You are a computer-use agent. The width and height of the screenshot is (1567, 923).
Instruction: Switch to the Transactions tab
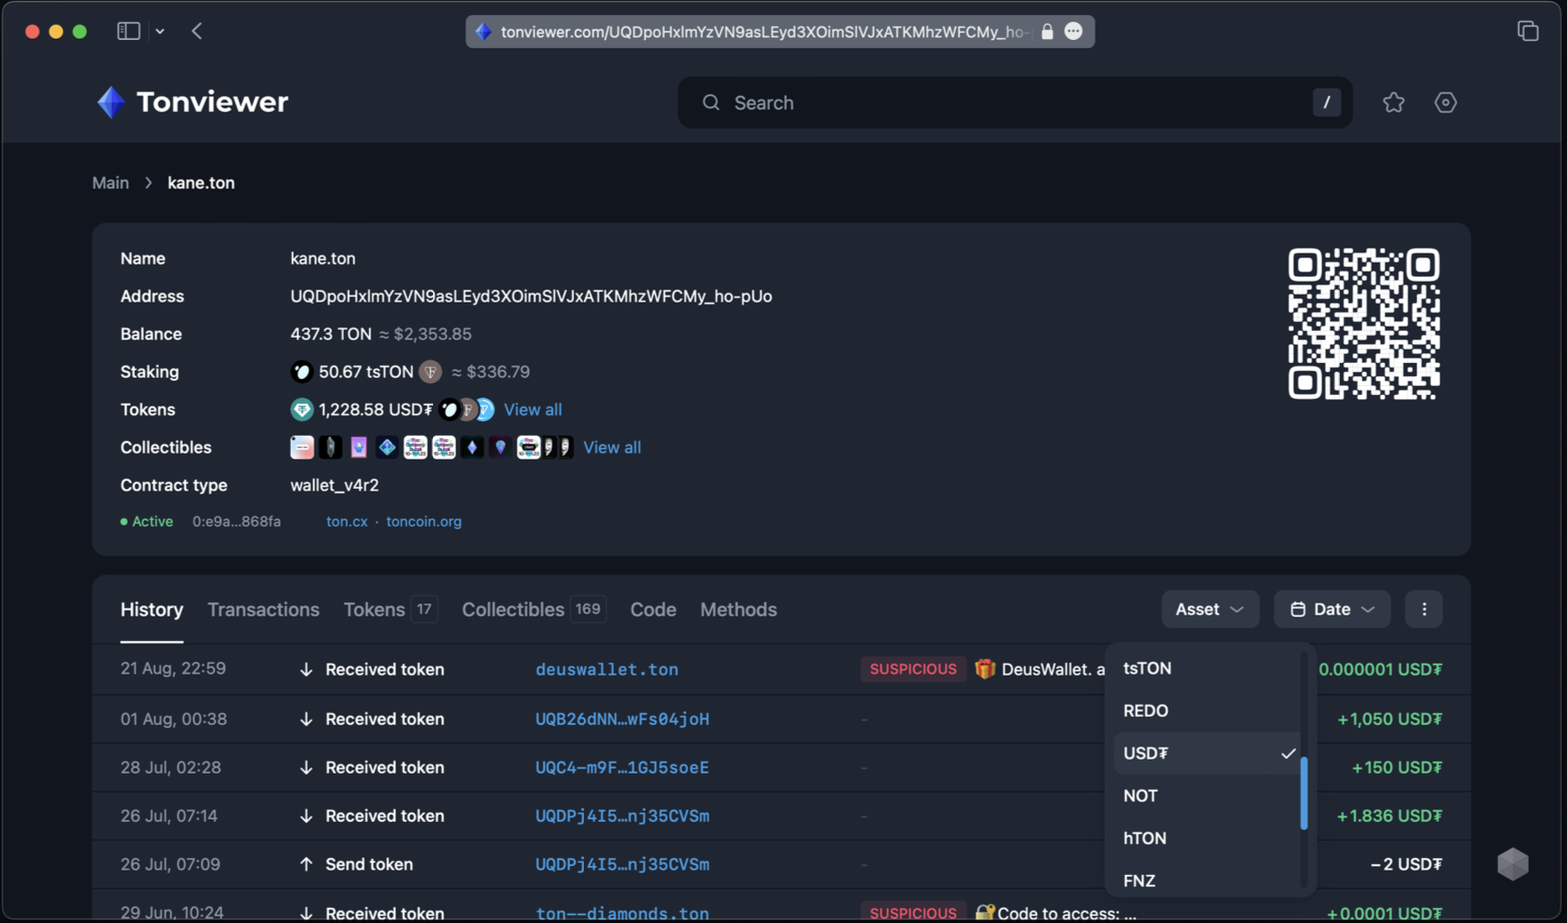click(x=264, y=610)
